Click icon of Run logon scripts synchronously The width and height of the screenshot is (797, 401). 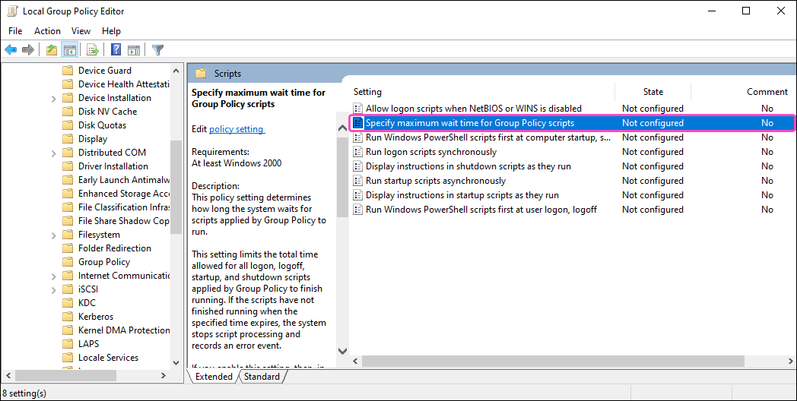coord(358,152)
